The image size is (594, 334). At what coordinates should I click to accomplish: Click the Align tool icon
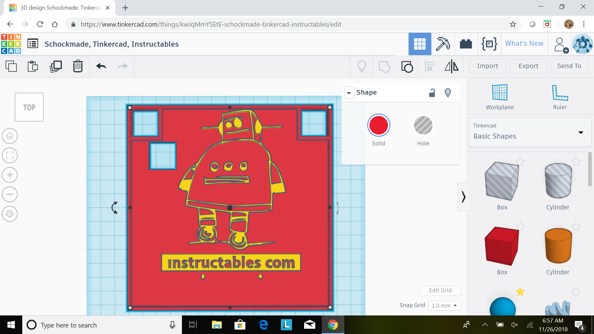430,66
